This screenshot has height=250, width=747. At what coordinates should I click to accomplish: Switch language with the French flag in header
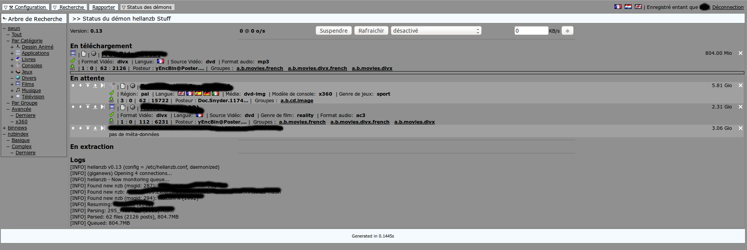618,7
